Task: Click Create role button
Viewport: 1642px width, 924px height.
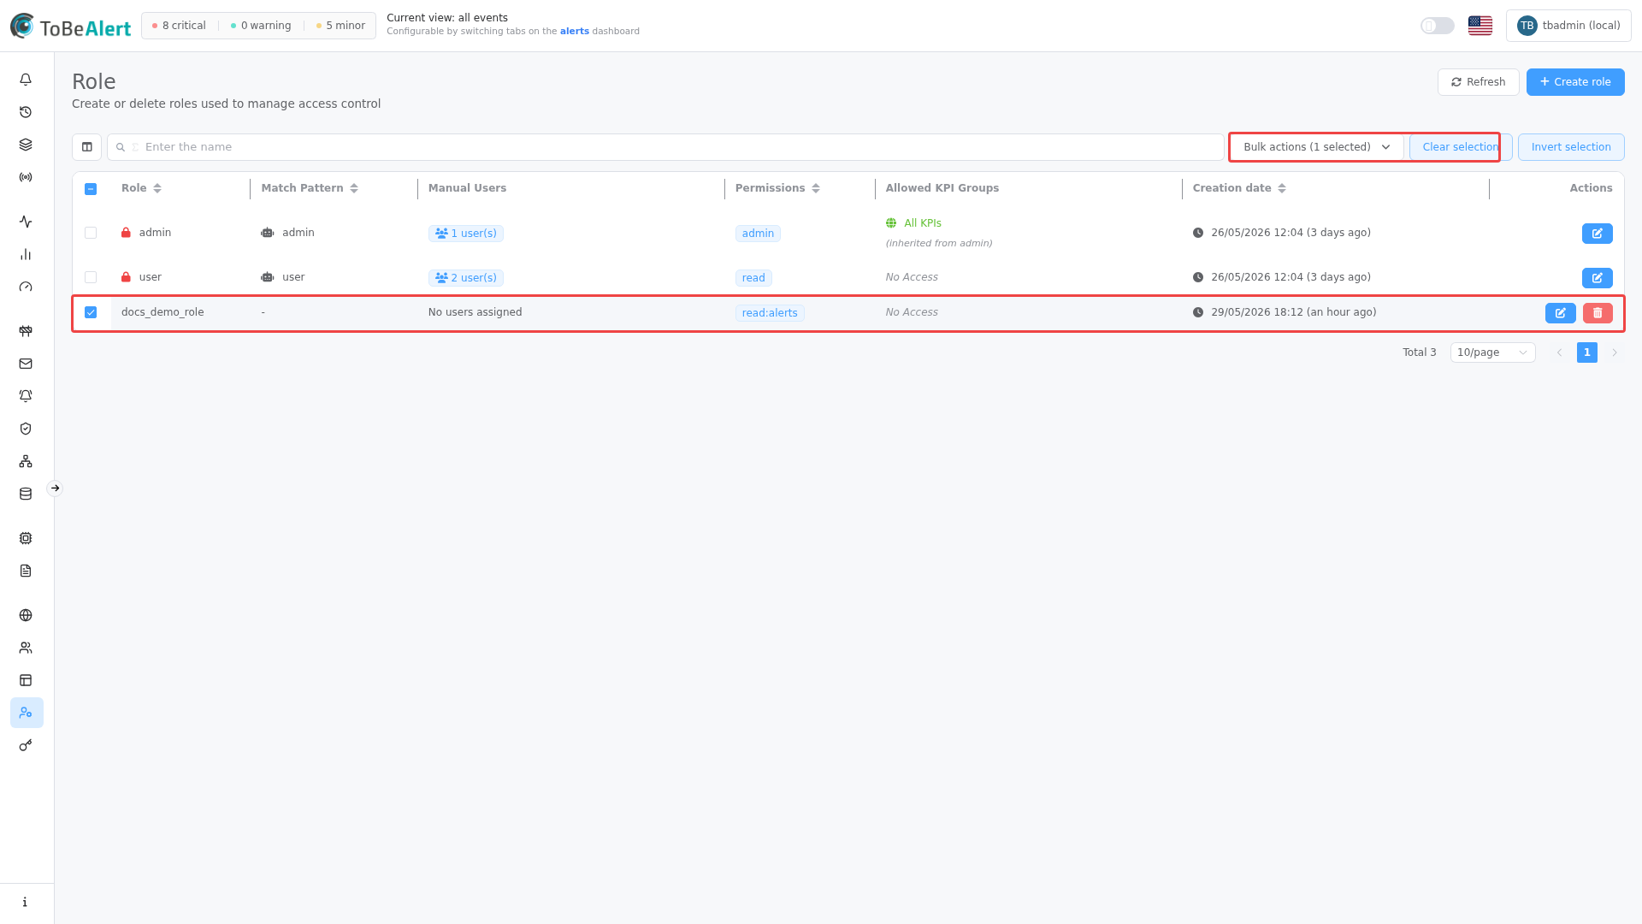Action: [1575, 82]
